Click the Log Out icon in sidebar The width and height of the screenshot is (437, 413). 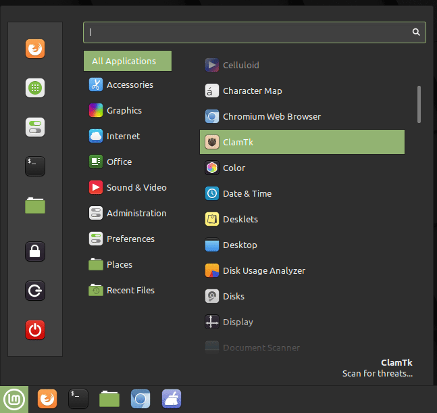pos(35,291)
